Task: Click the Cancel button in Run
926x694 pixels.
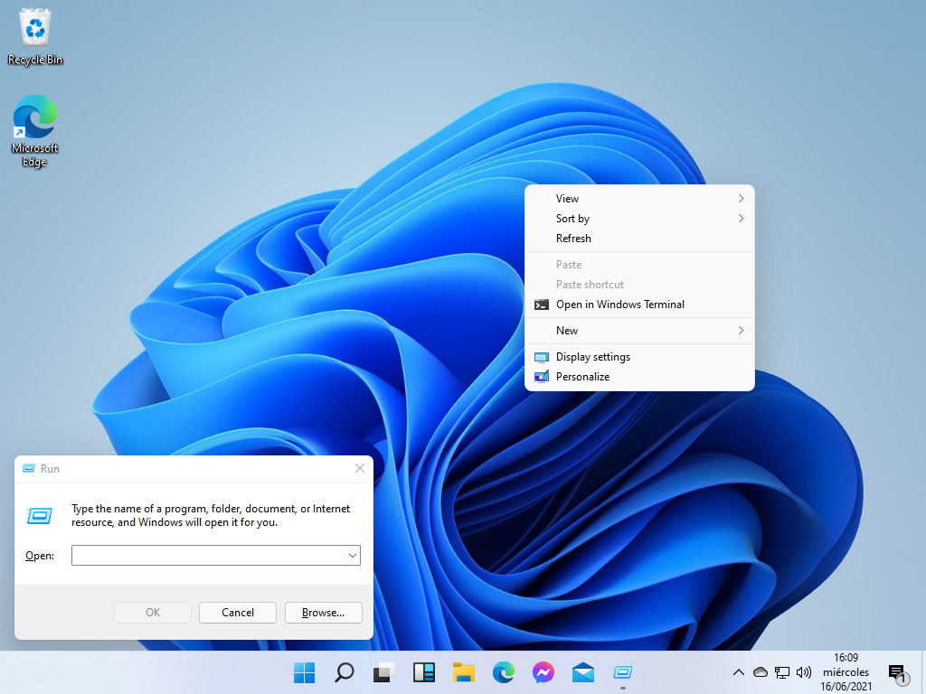Action: [238, 613]
